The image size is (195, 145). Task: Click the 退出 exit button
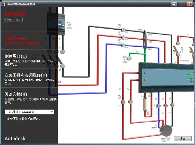pos(183,138)
